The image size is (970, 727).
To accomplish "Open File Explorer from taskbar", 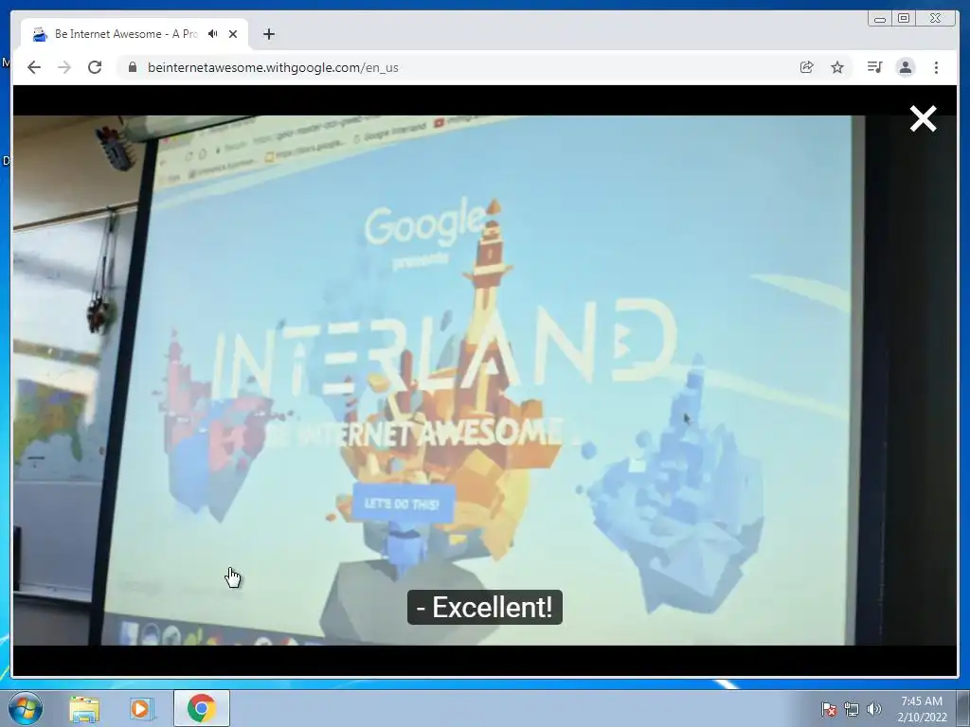I will 84,708.
